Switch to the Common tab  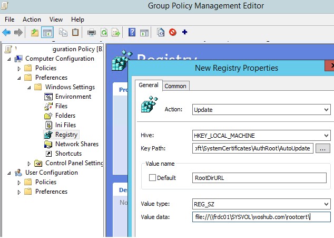176,85
